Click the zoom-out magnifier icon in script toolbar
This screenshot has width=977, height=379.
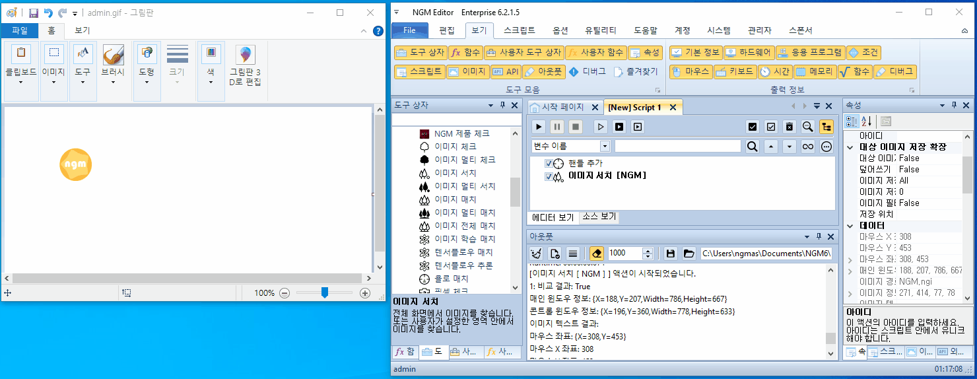pos(807,126)
